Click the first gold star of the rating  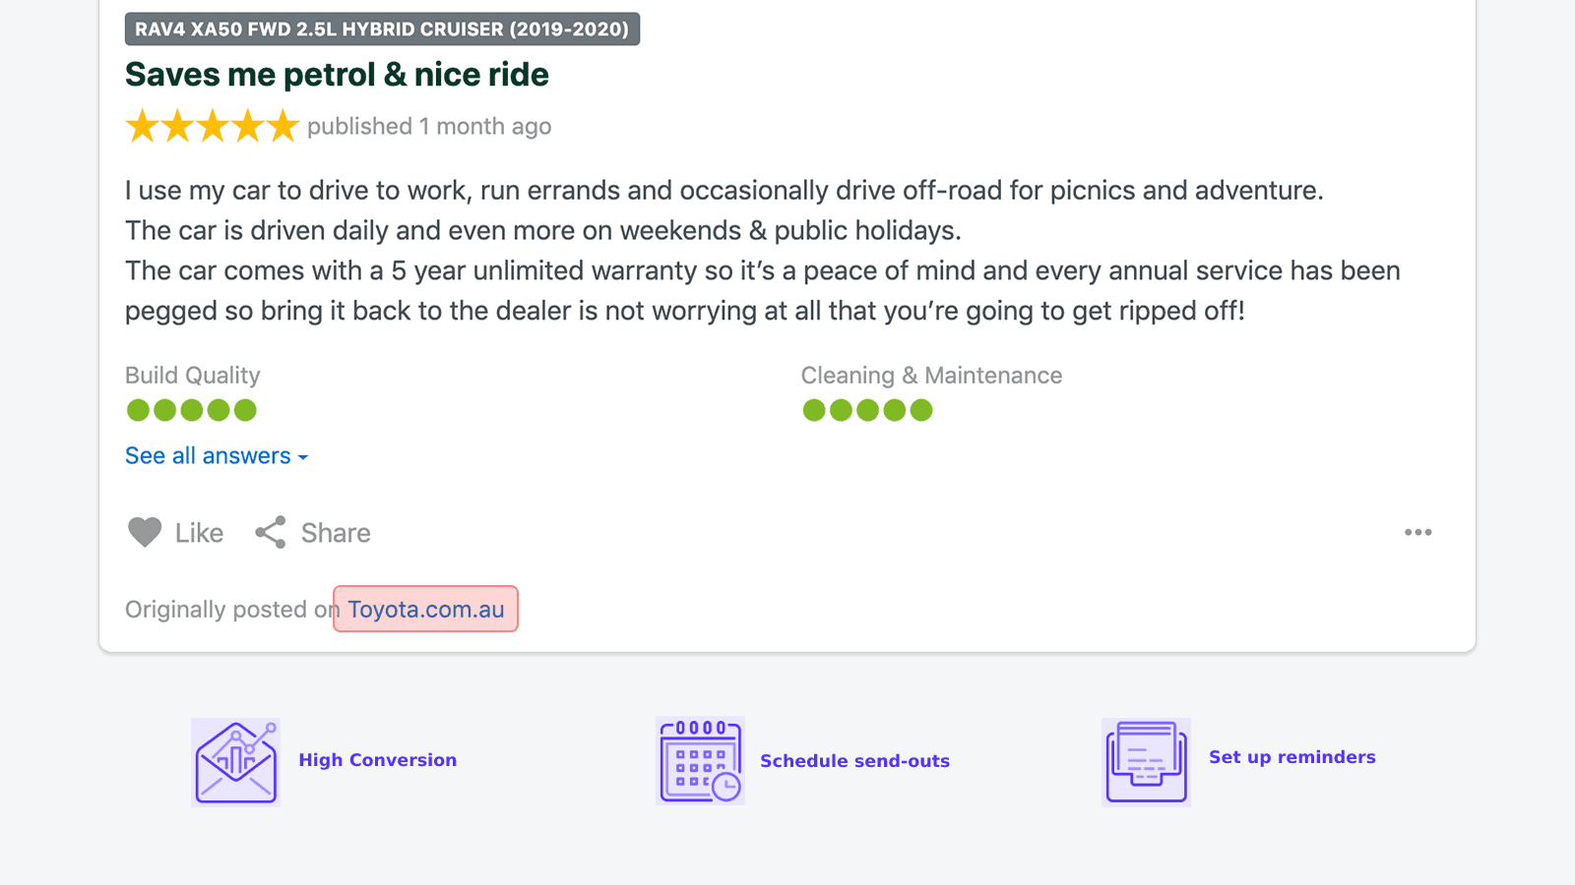[141, 125]
